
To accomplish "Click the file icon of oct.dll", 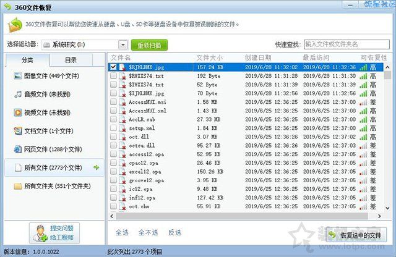I will 123,137.
